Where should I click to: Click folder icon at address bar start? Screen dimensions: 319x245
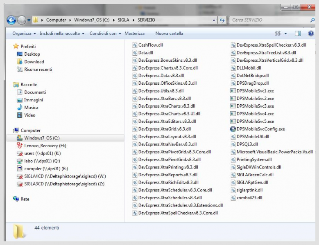click(36, 20)
